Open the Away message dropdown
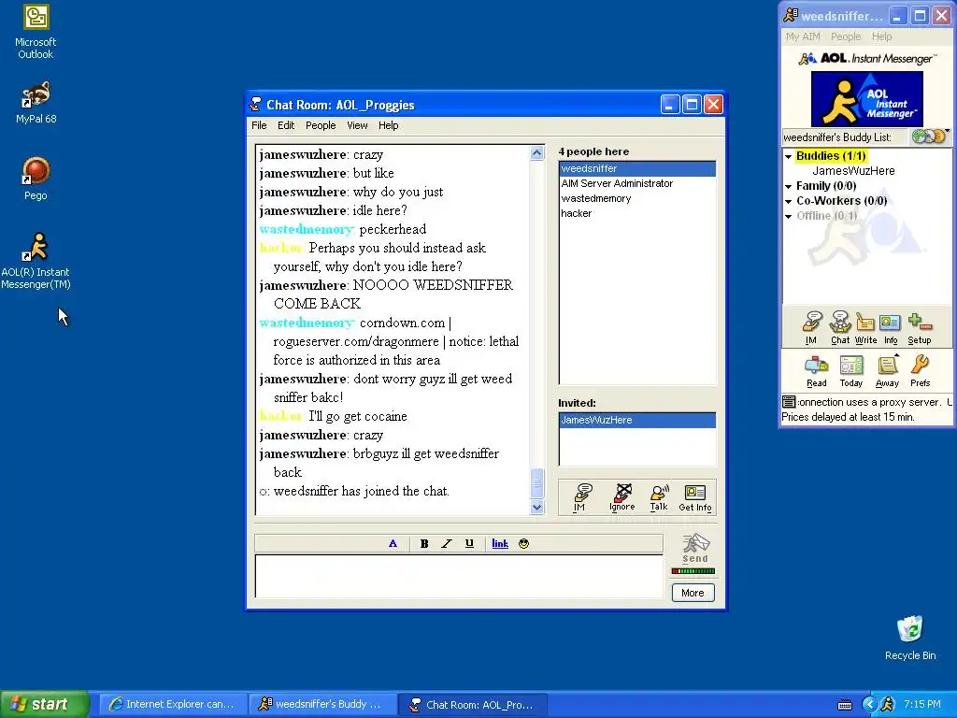The height and width of the screenshot is (718, 957). (887, 371)
